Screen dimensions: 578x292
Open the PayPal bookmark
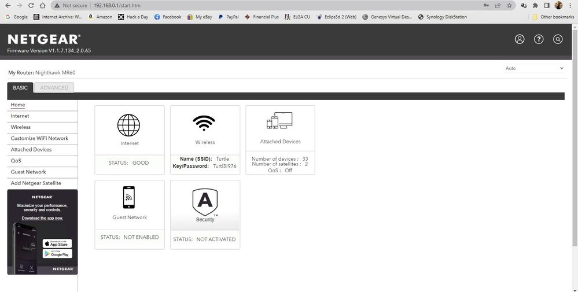point(228,17)
